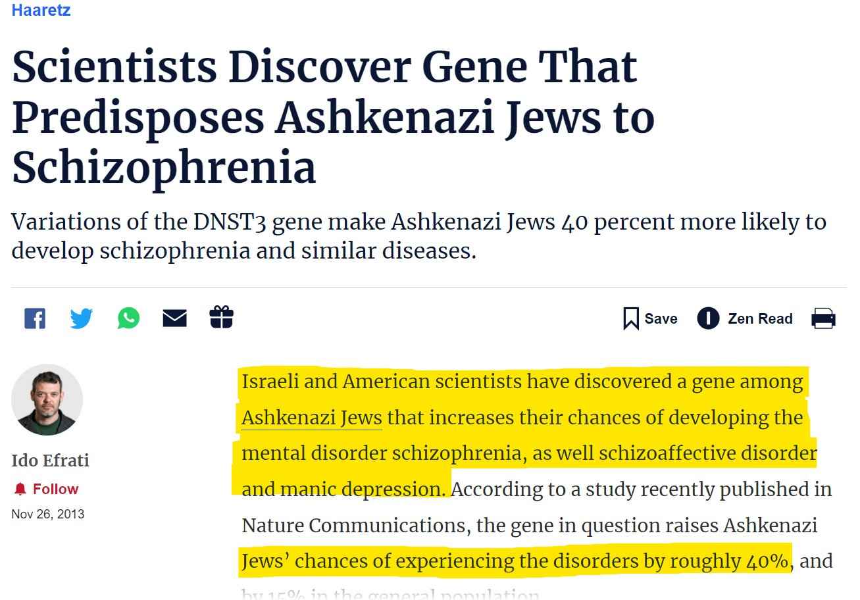View Ido Efrati's profile photo
This screenshot has width=860, height=600.
[x=47, y=400]
